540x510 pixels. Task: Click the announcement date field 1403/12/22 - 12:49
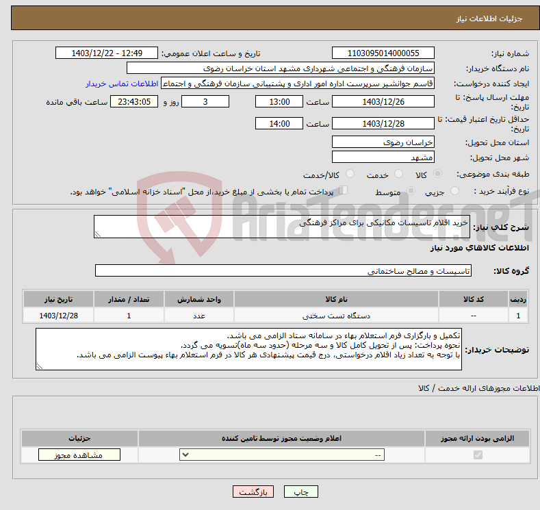(x=107, y=53)
